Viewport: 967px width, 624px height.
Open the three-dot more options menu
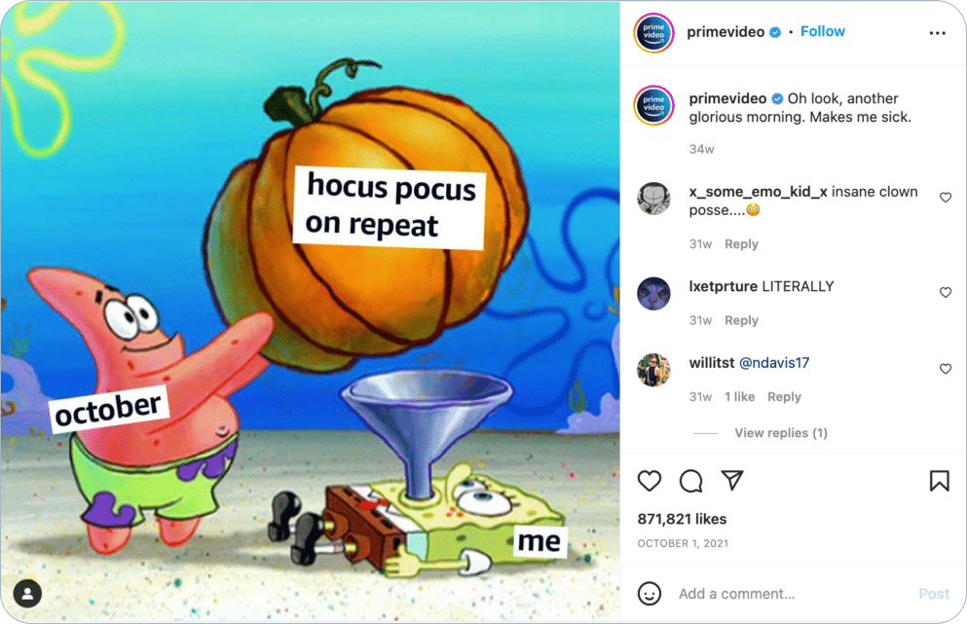pyautogui.click(x=938, y=33)
